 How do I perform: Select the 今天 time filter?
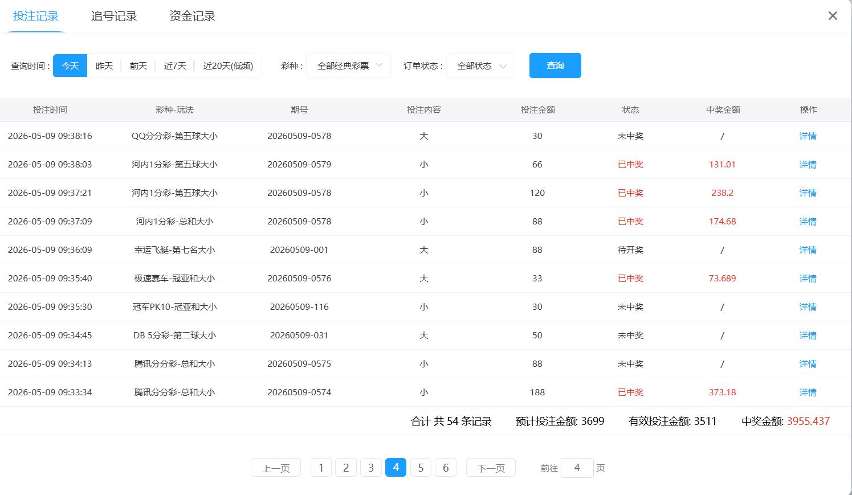(x=70, y=66)
